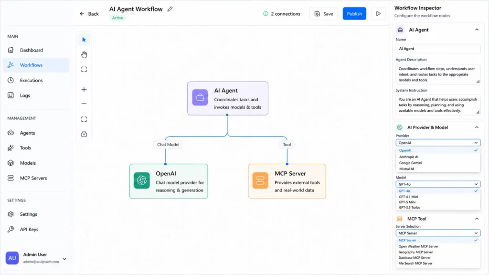
Task: Click the AI Agent node's purple icon
Action: pyautogui.click(x=200, y=97)
